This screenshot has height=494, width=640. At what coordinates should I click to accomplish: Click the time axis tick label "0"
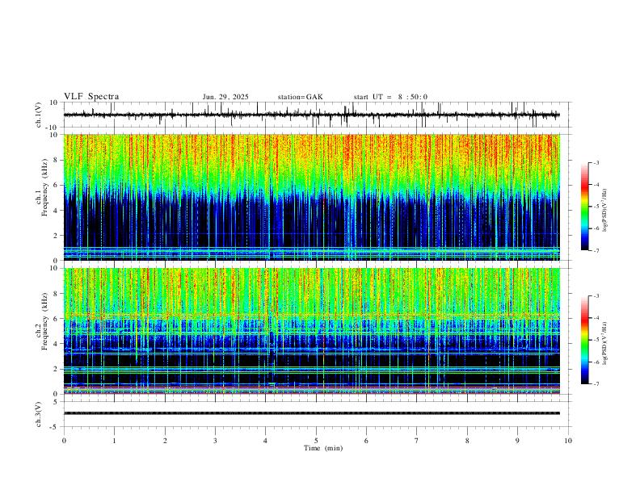pyautogui.click(x=64, y=441)
